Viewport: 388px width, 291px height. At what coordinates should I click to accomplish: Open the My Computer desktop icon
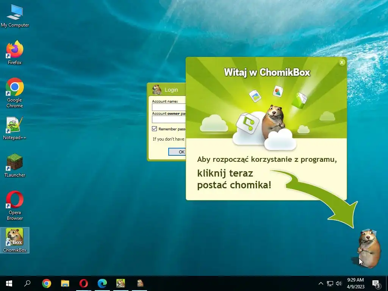coord(15,16)
